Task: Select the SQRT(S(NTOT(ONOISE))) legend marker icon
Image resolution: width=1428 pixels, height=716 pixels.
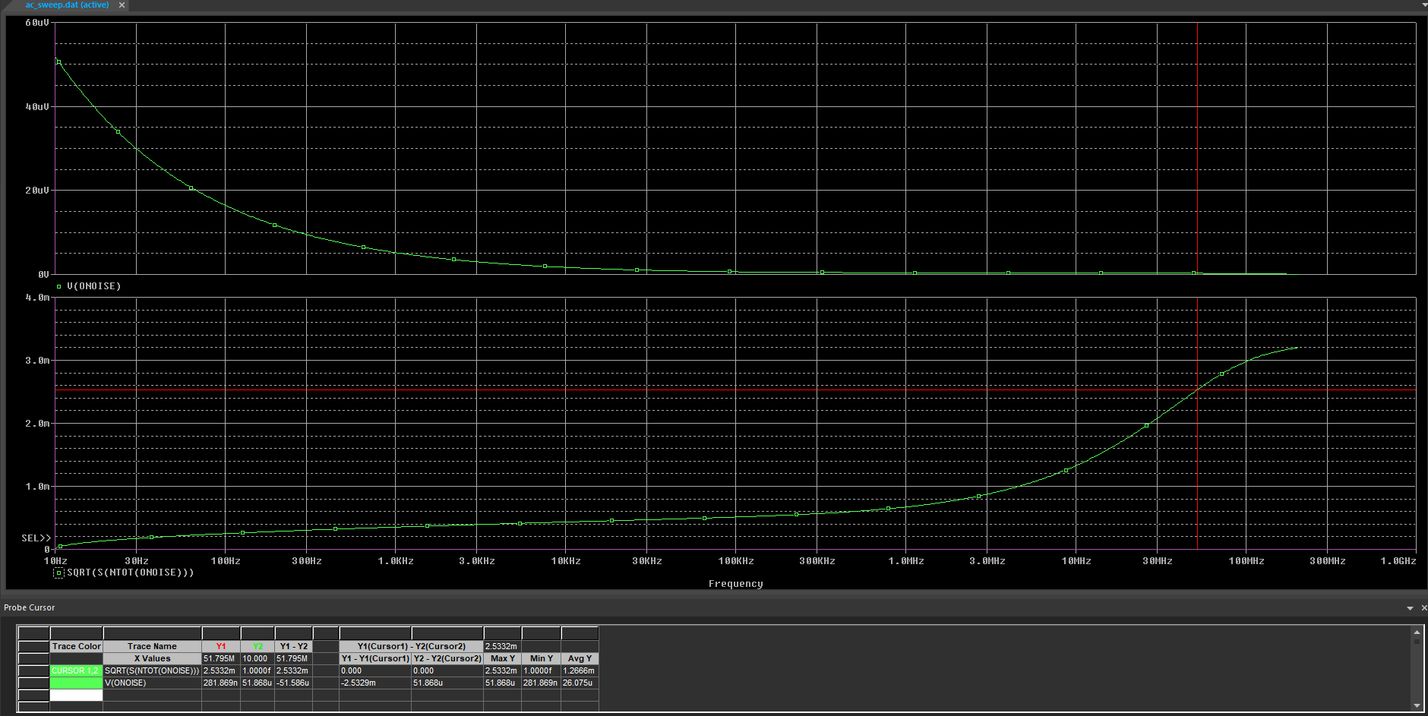Action: coord(58,572)
